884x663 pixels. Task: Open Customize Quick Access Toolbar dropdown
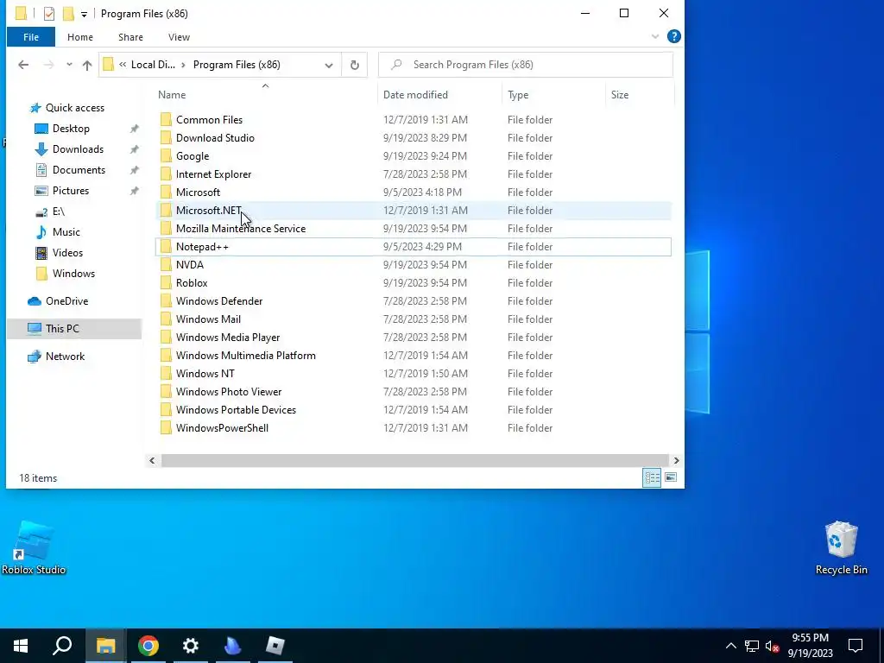[x=84, y=14]
